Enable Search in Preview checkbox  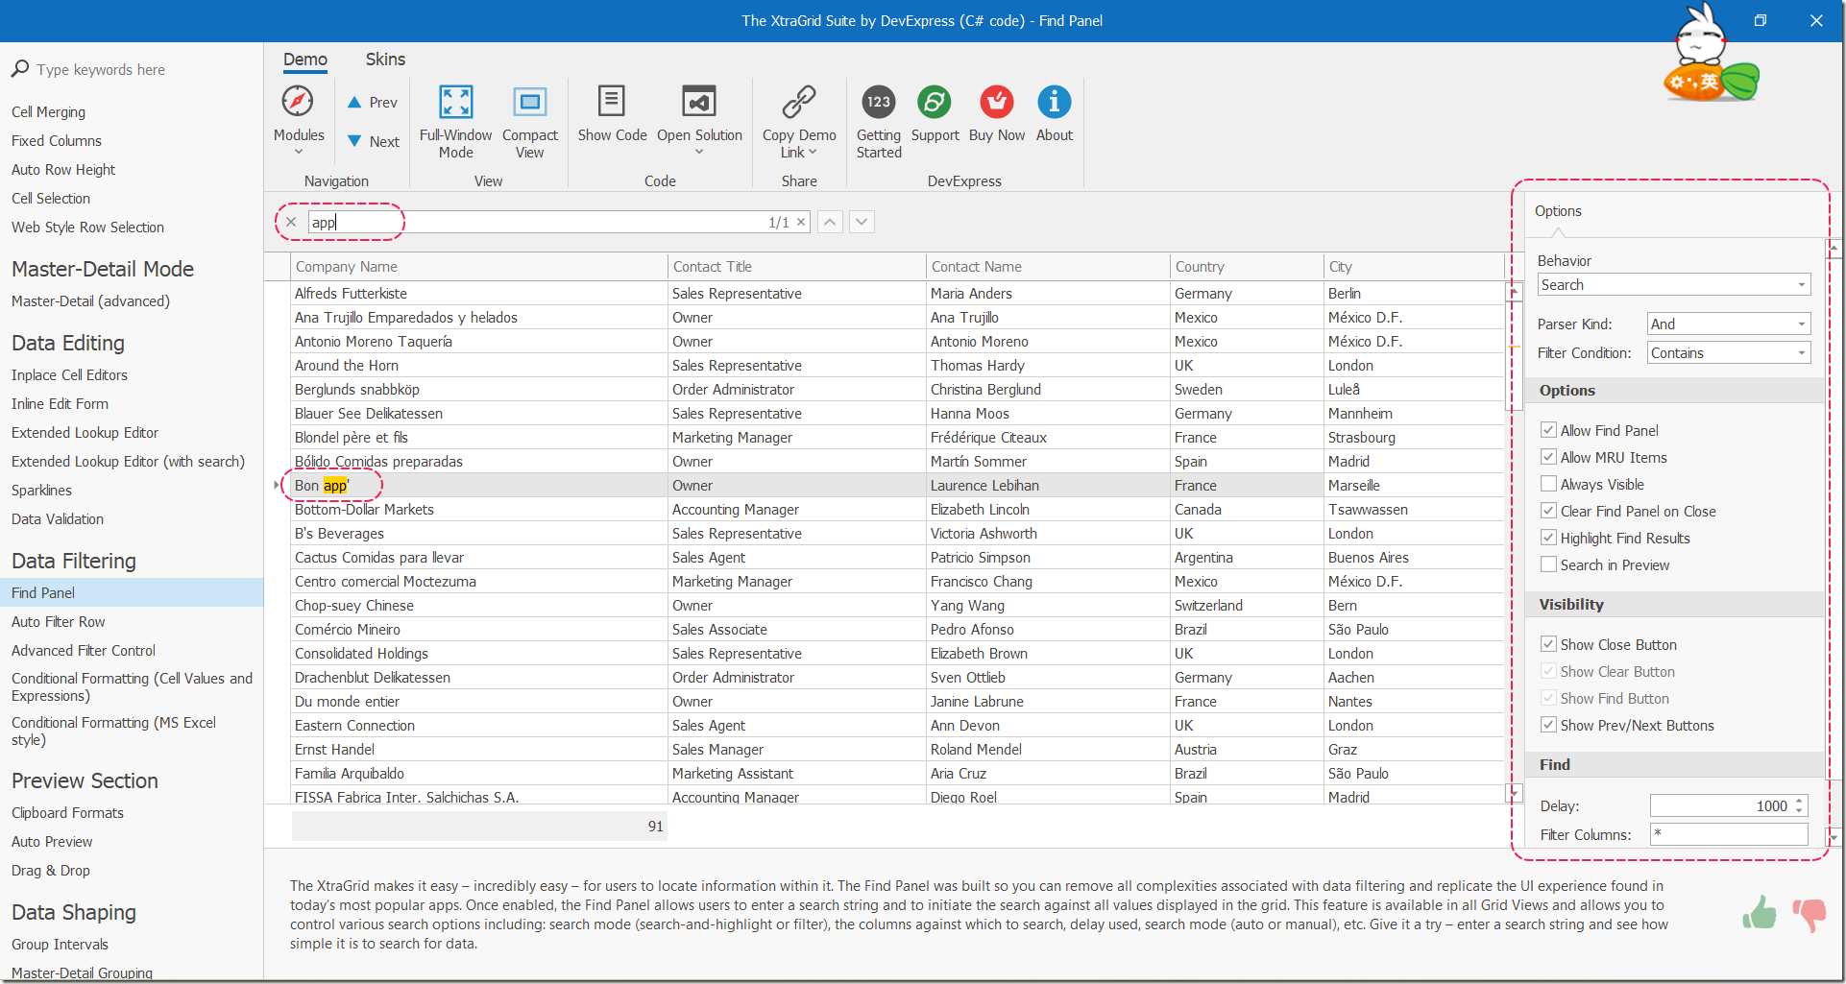tap(1548, 564)
